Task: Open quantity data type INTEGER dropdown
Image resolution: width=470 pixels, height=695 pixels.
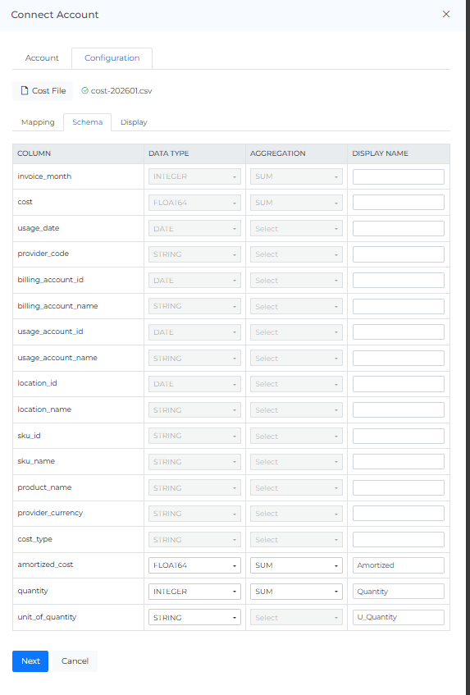Action: tap(194, 592)
